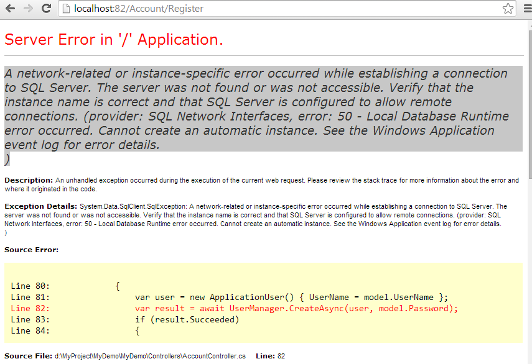The image size is (532, 364).
Task: Click the AccountController.cs source file path
Action: coord(151,356)
